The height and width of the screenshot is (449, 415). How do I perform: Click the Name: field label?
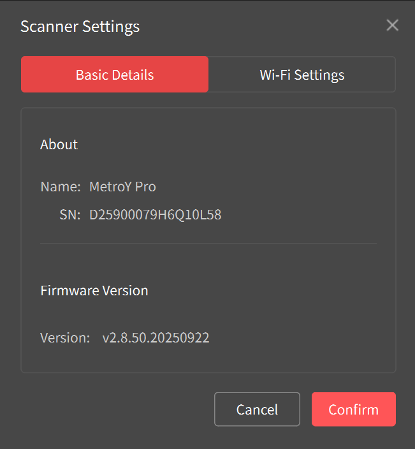[x=60, y=187]
